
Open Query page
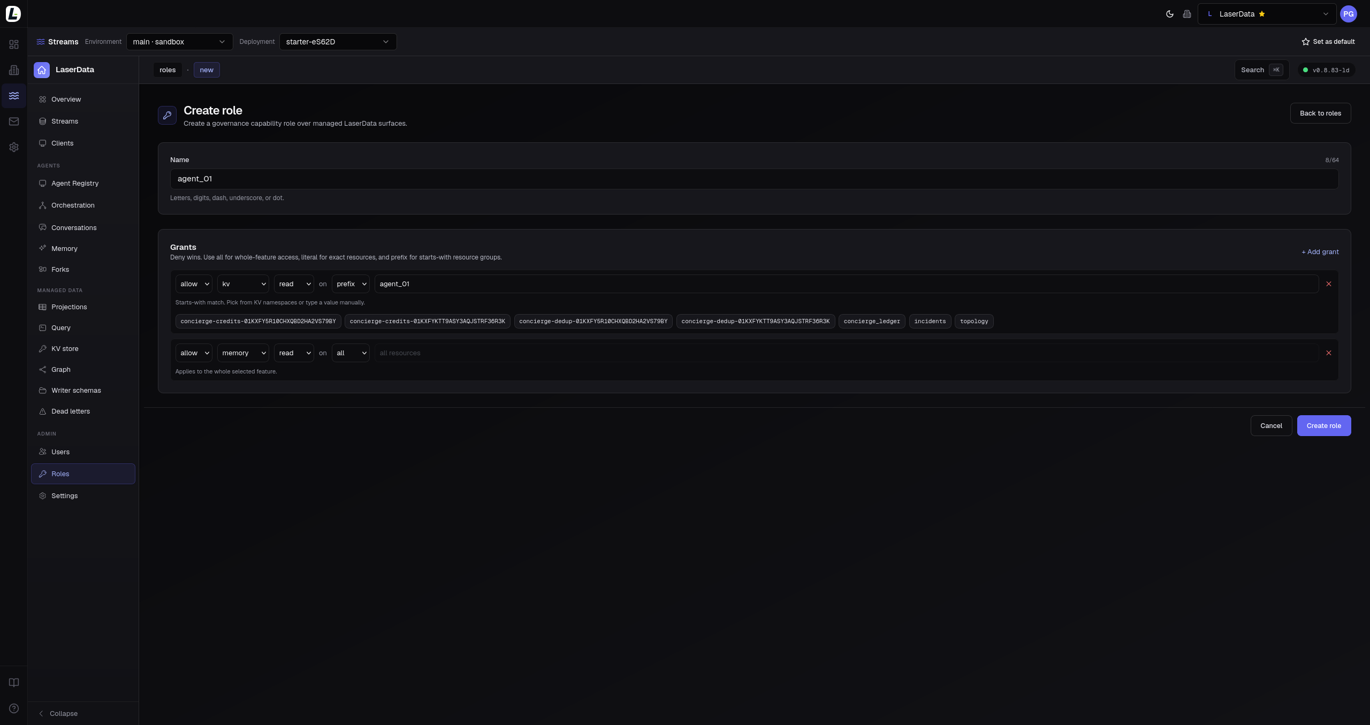[83, 328]
